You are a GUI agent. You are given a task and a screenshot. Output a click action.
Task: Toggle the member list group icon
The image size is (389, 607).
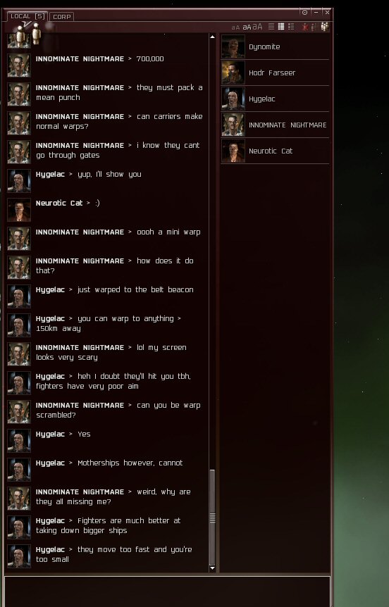tap(325, 26)
